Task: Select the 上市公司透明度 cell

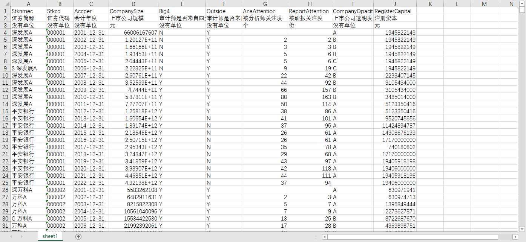Action: pyautogui.click(x=353, y=18)
